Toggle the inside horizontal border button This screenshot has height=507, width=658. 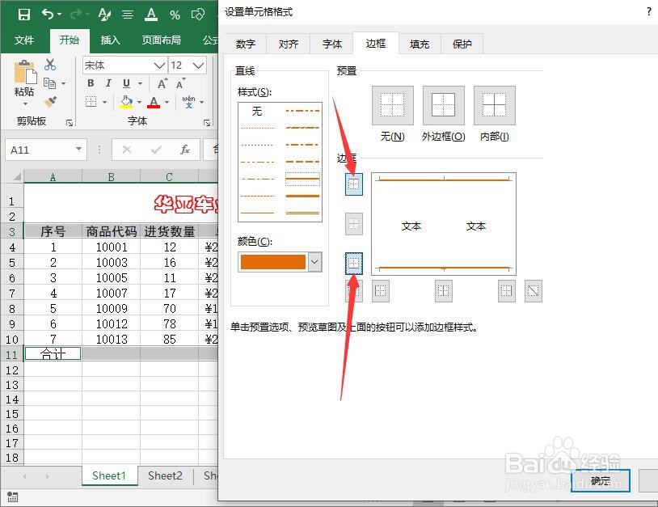pyautogui.click(x=354, y=224)
